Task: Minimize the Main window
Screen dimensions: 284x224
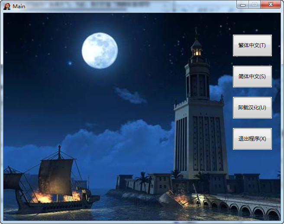Action: click(243, 5)
